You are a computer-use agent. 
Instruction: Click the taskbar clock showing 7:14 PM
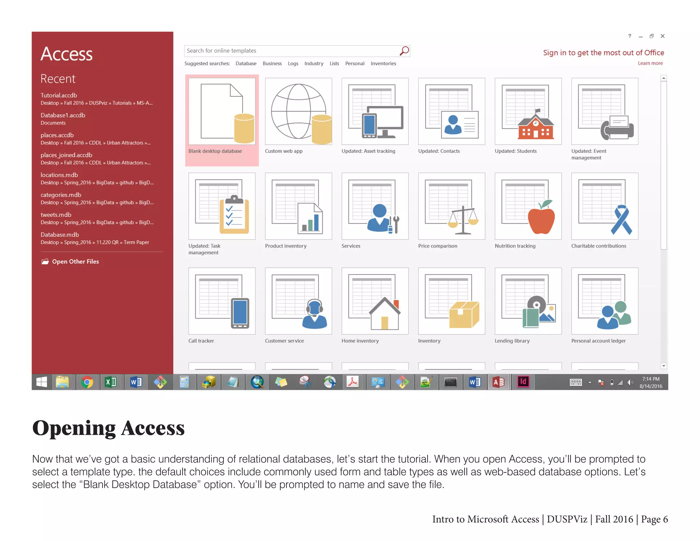coord(651,382)
